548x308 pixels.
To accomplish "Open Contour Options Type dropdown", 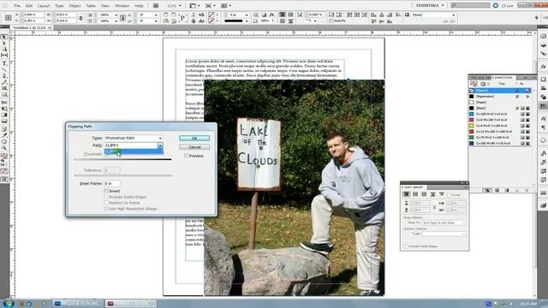I will pyautogui.click(x=444, y=234).
